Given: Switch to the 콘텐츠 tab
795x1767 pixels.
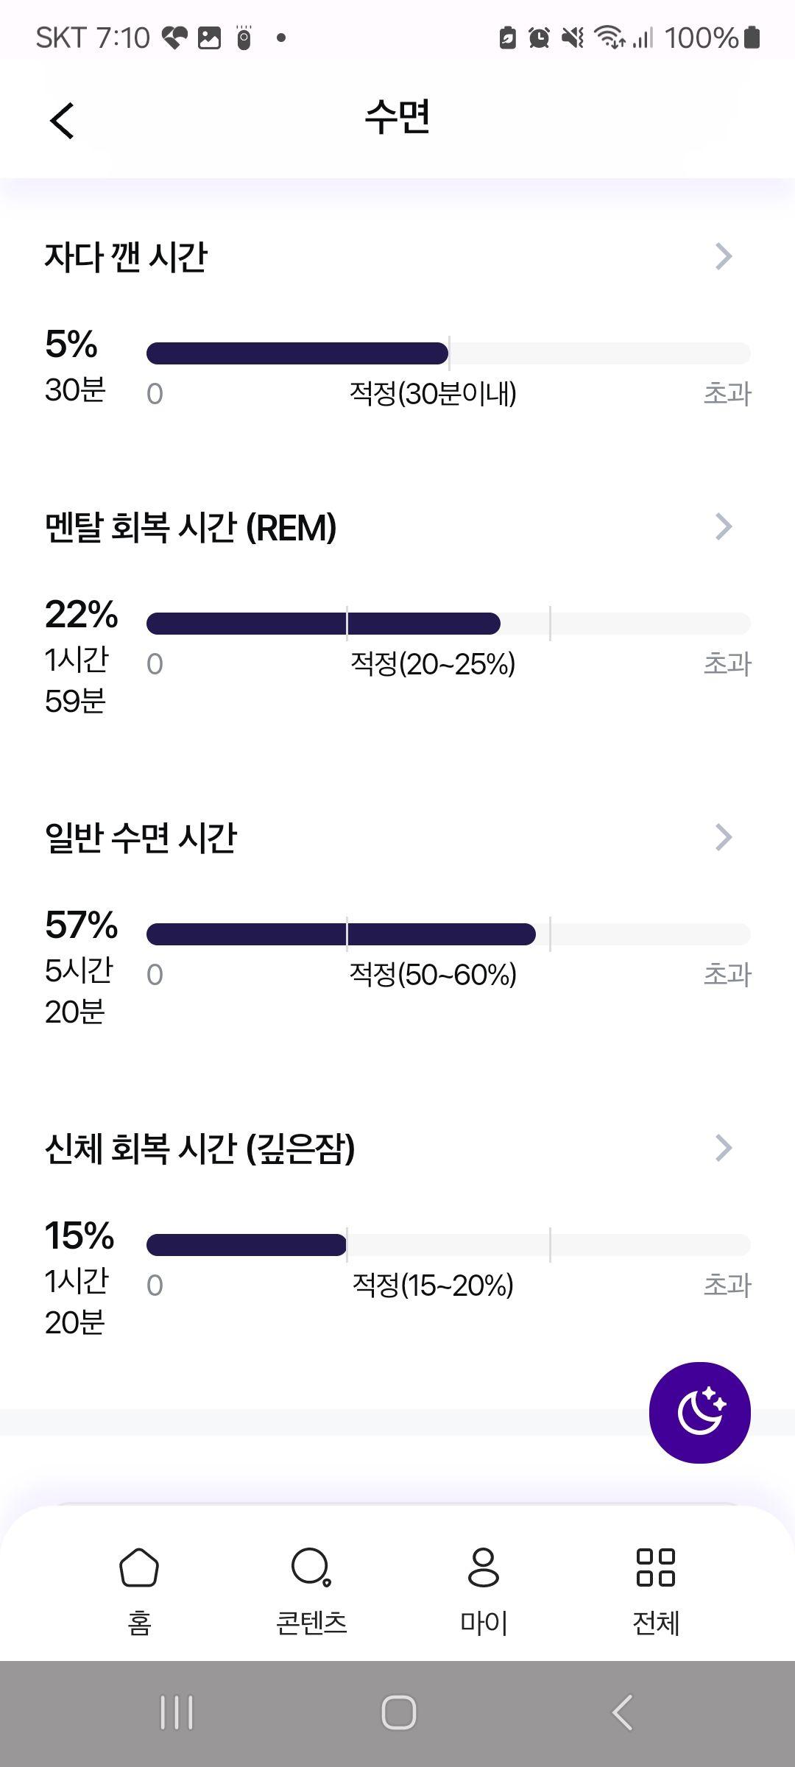Looking at the screenshot, I should pos(311,1590).
